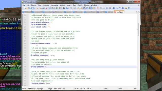Click the INS mode status bar indicator
The height and width of the screenshot is (91, 162).
click(x=135, y=89)
